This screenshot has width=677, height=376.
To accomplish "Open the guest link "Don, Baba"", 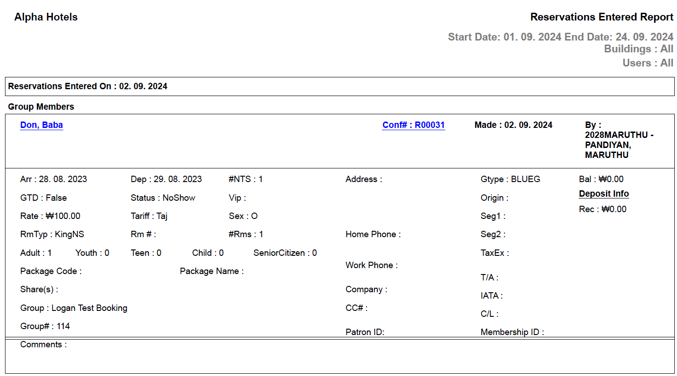I will point(41,125).
